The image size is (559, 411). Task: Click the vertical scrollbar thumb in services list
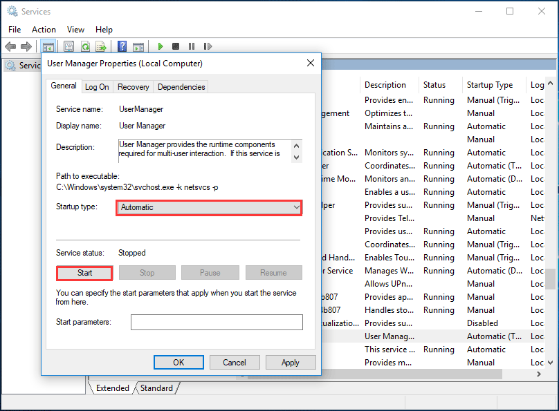(x=551, y=279)
